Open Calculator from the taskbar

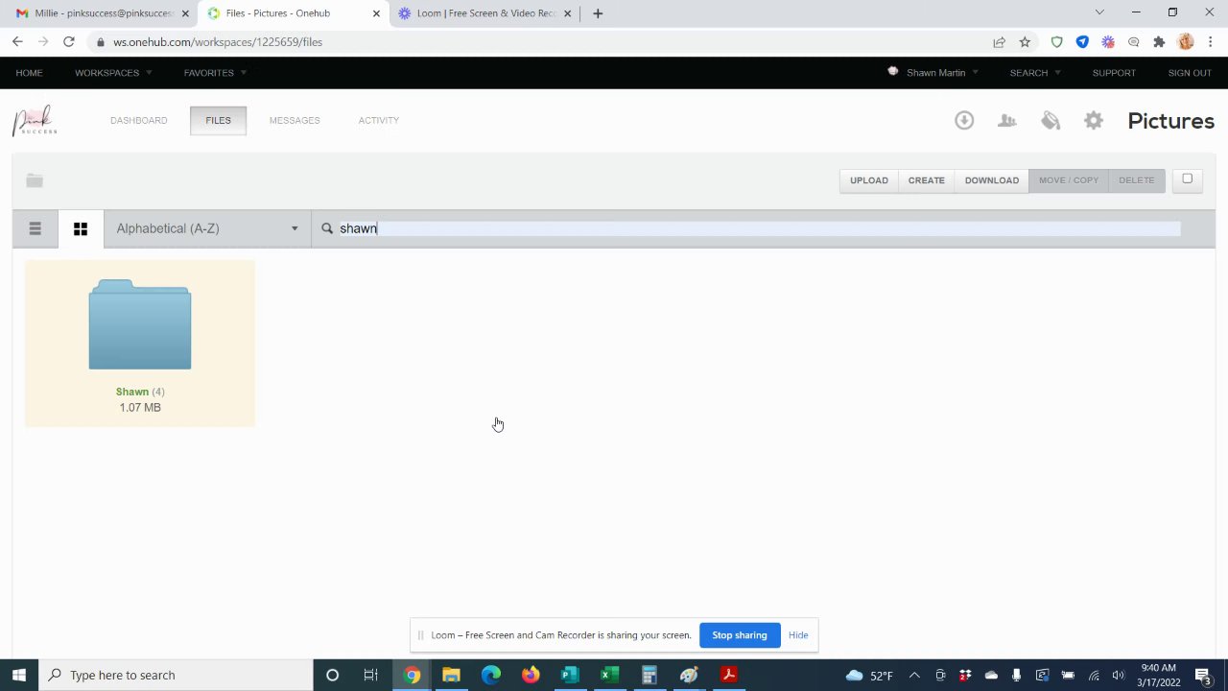(649, 675)
